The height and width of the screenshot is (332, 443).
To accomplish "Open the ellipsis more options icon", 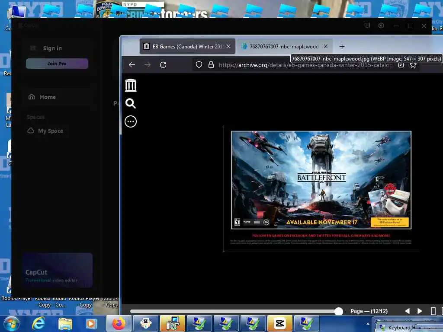I will pyautogui.click(x=131, y=121).
